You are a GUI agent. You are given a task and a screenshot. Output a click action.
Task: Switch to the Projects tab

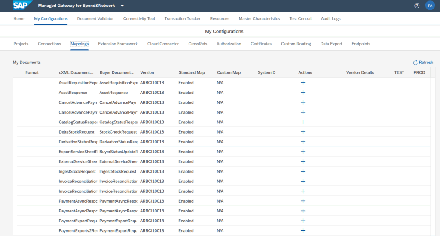21,44
